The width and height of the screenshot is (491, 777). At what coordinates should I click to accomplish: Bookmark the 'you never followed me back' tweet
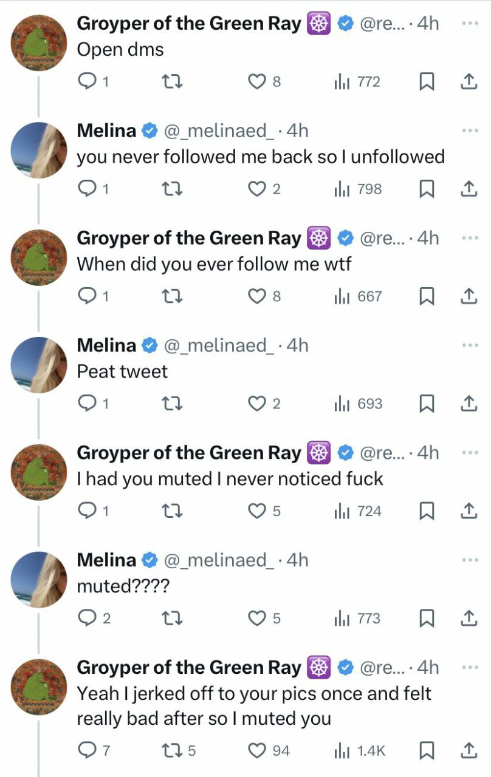(x=428, y=189)
